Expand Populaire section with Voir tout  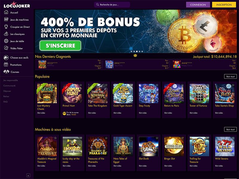[x=230, y=76]
